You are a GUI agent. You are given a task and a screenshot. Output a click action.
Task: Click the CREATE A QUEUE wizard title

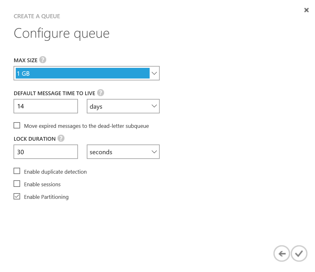pyautogui.click(x=37, y=16)
